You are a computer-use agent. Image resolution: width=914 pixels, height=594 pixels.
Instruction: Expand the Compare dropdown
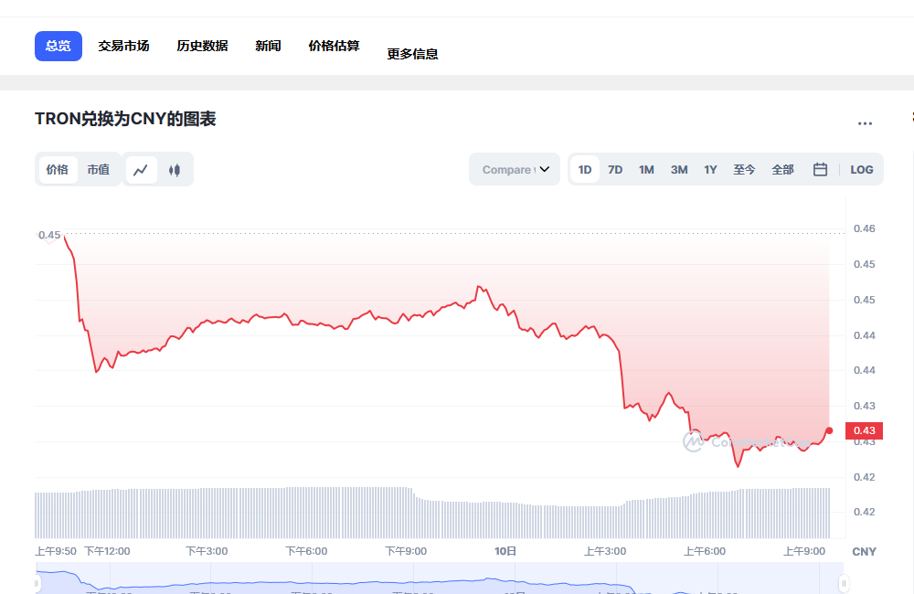[x=515, y=170]
